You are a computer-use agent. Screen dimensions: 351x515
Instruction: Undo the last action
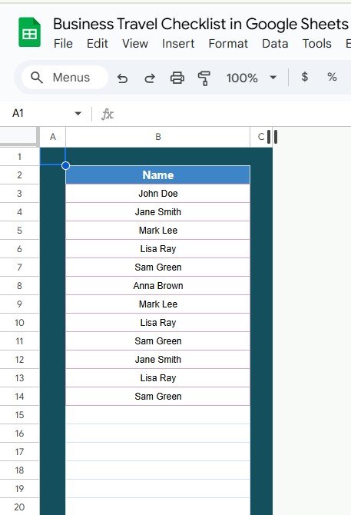tap(122, 78)
